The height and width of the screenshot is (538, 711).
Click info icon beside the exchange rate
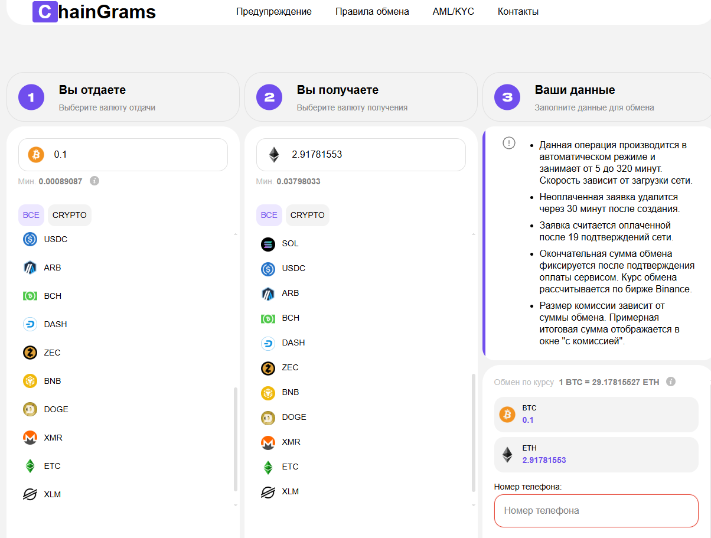tap(670, 382)
